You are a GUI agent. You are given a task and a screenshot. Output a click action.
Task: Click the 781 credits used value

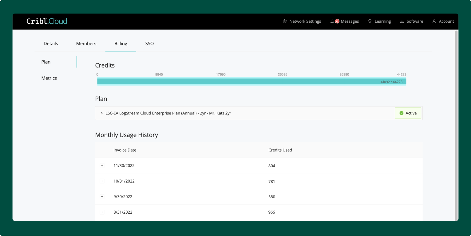click(x=272, y=181)
